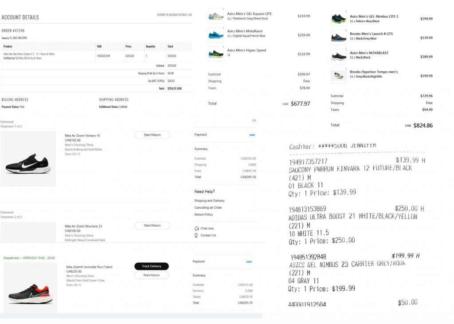Open the Return Policy link
This screenshot has width=454, height=324.
coord(204,215)
